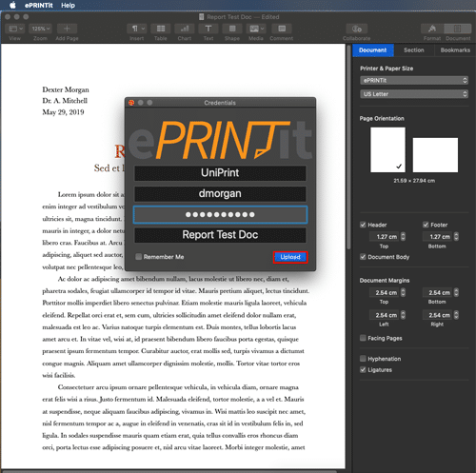Click the header Top margin stepper

click(403, 237)
